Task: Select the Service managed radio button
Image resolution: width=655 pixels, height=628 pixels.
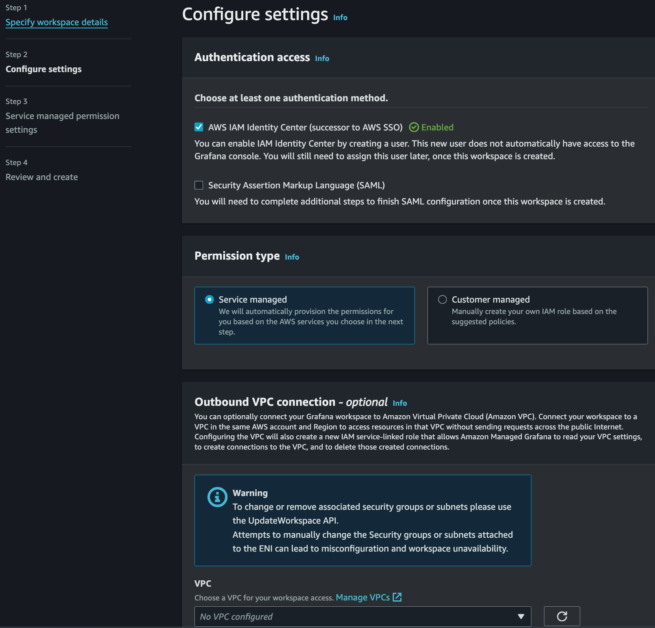Action: pyautogui.click(x=209, y=300)
